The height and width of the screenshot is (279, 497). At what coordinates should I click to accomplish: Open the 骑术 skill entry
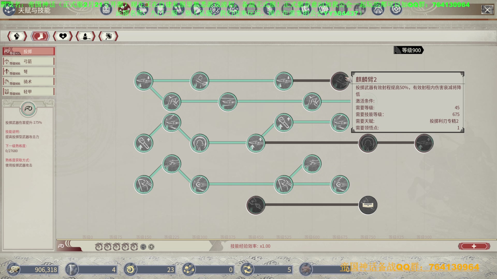[x=28, y=82]
